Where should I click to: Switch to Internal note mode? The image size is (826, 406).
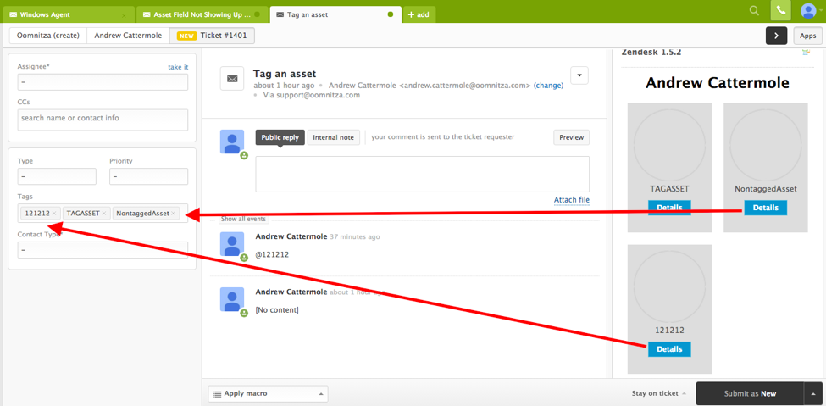(333, 137)
